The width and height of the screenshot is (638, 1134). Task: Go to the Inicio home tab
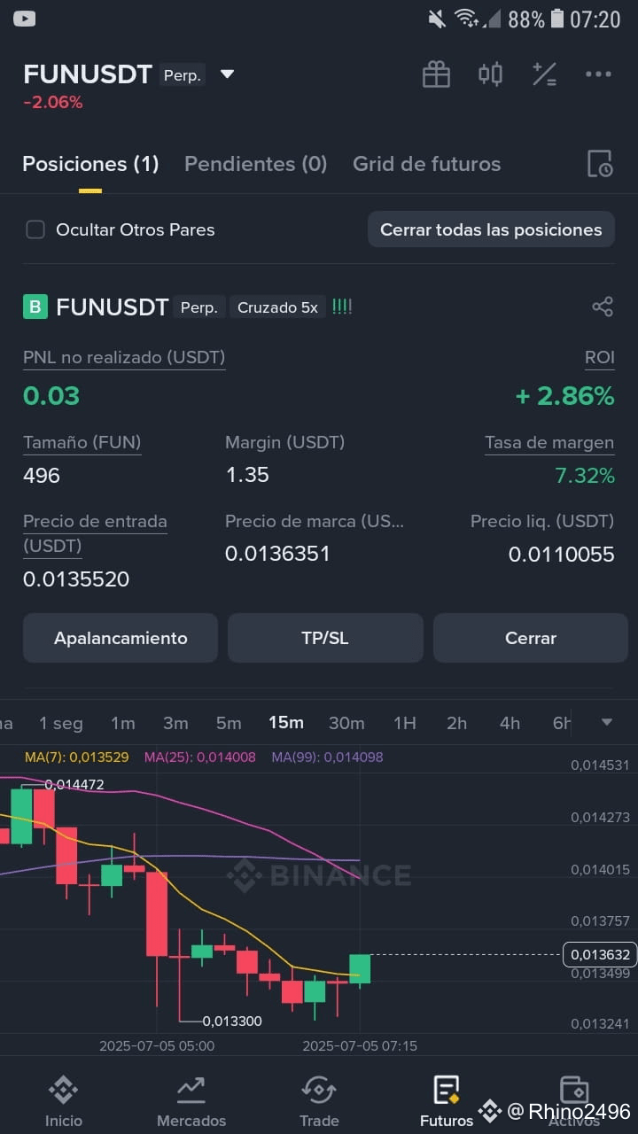click(x=64, y=1101)
